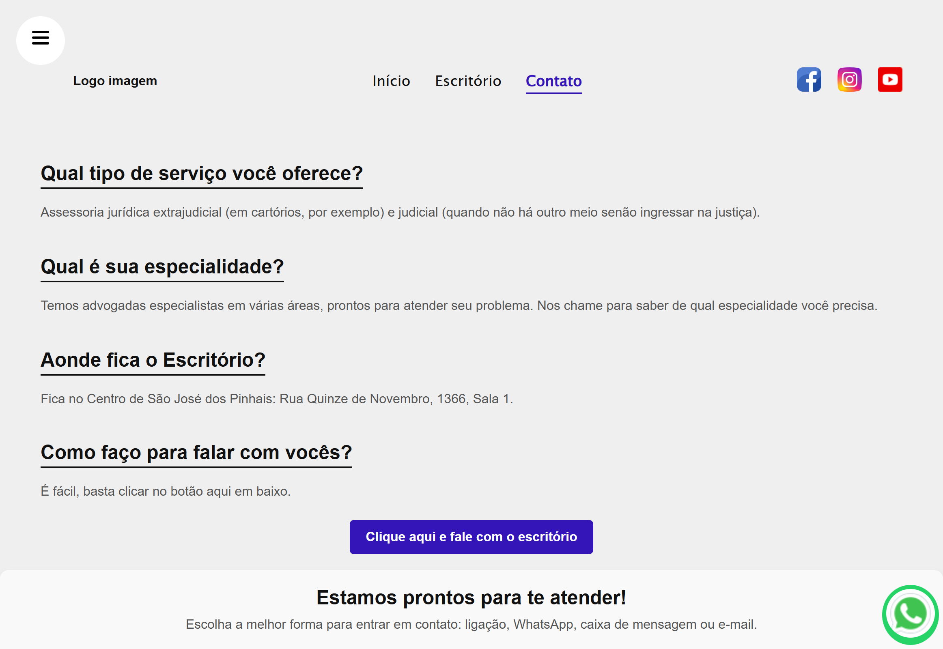This screenshot has height=649, width=943.
Task: Click the office address text in São José dos Pinhais
Action: [x=277, y=398]
